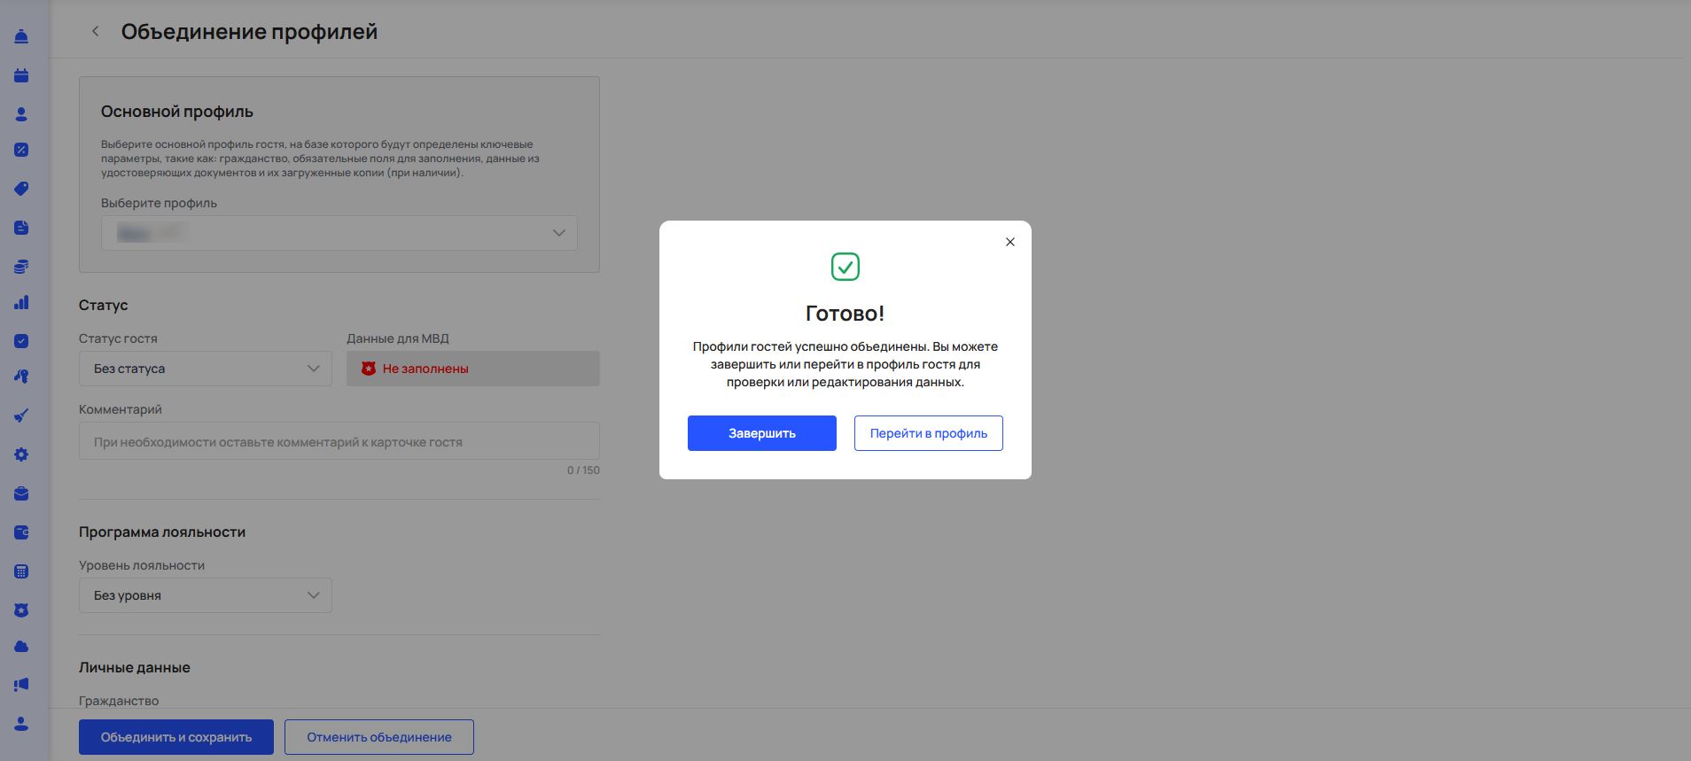Open the reception bell icon in sidebar
Screen dimensions: 1691x761
pyautogui.click(x=21, y=36)
